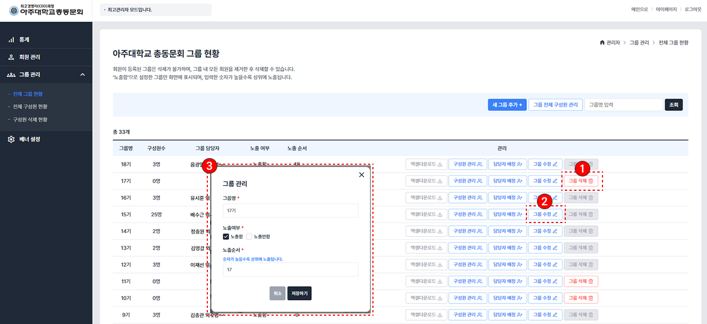Image resolution: width=707 pixels, height=324 pixels.
Task: Open 담당자 배정 for the 18기 row
Action: pos(507,164)
